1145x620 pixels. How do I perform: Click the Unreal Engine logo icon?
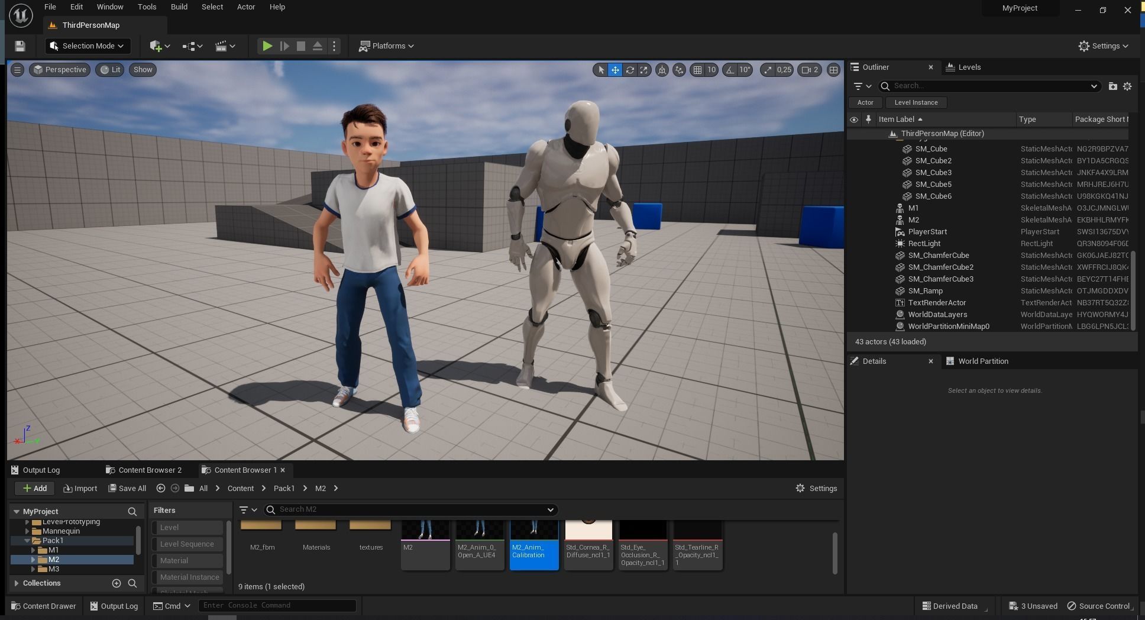point(20,15)
